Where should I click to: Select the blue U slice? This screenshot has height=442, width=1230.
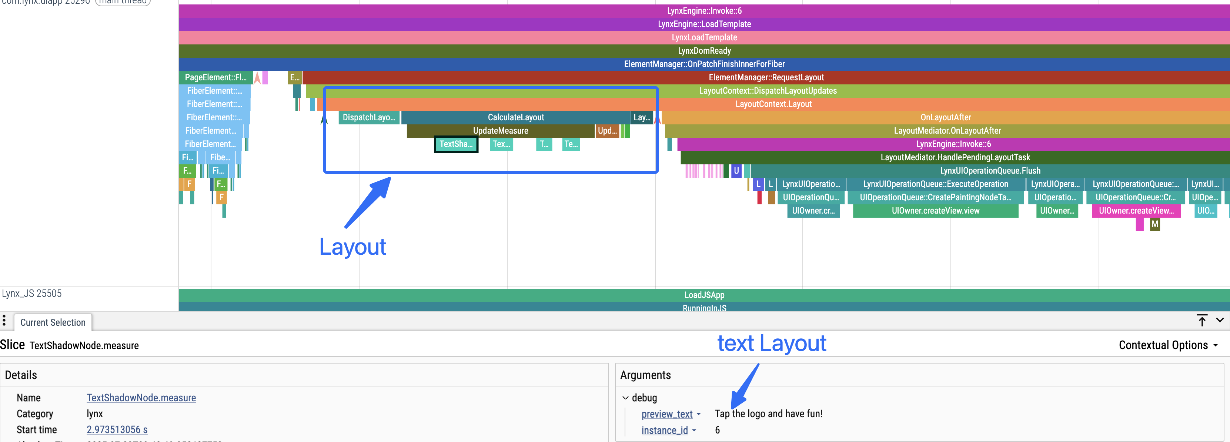click(736, 171)
